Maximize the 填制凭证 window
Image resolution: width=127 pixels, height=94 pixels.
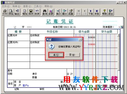pos(121,3)
